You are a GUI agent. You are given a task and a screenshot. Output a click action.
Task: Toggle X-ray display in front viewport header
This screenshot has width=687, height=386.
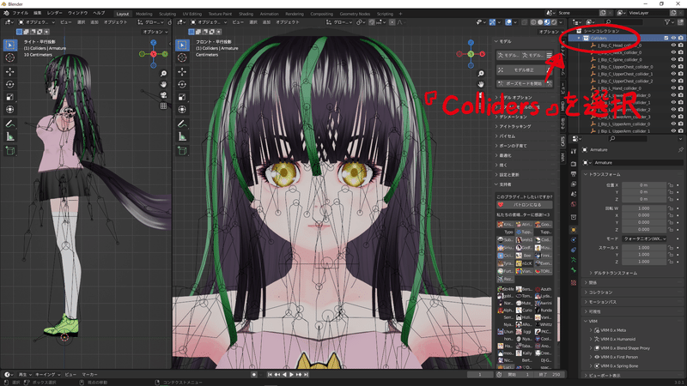(524, 22)
